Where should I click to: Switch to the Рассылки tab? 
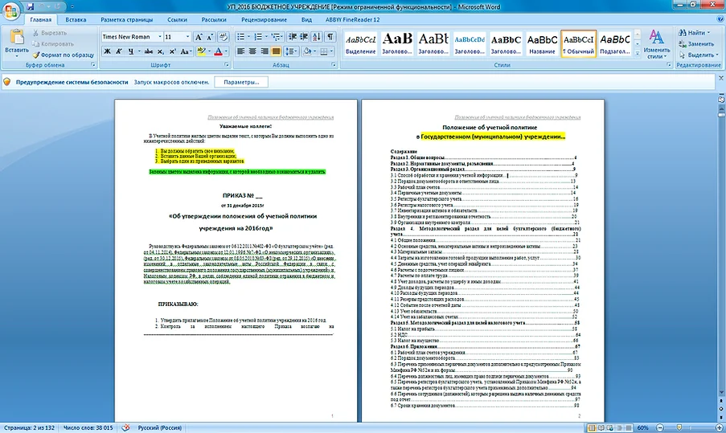pyautogui.click(x=213, y=20)
